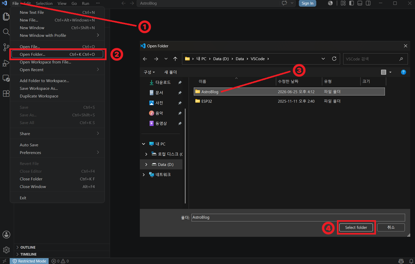
Task: Open the Open Recent submenu
Action: click(58, 70)
